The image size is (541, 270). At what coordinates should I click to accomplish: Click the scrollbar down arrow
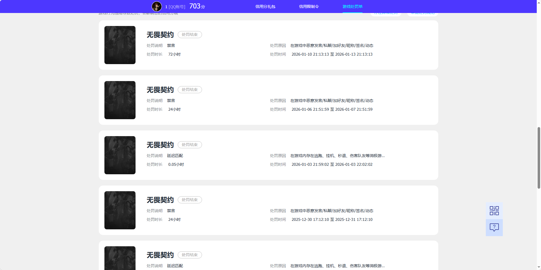coord(539,267)
